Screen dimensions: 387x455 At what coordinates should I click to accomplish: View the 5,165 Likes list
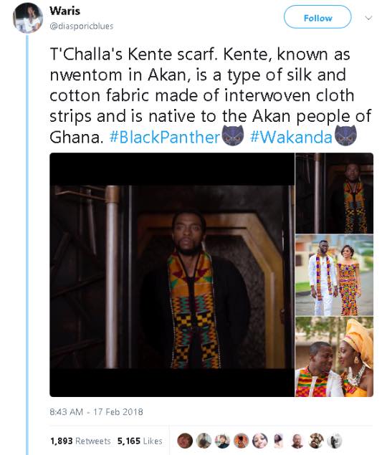pos(140,441)
